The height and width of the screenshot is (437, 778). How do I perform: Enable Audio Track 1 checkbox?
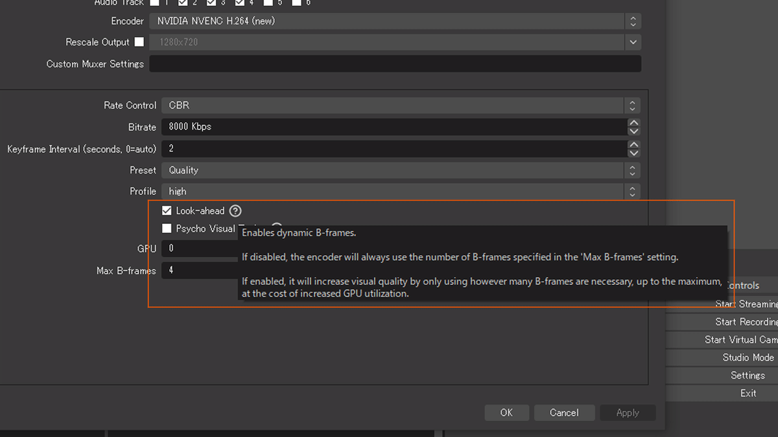click(x=155, y=3)
